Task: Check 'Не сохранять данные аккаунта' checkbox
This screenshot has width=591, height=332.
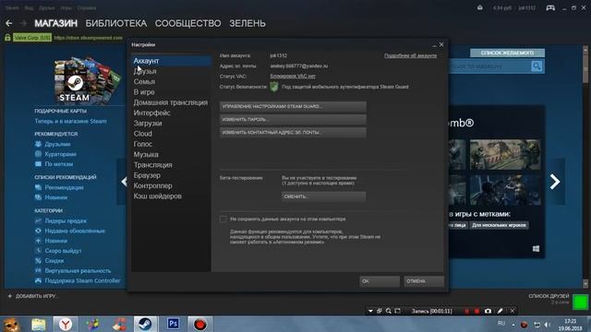Action: coord(223,219)
